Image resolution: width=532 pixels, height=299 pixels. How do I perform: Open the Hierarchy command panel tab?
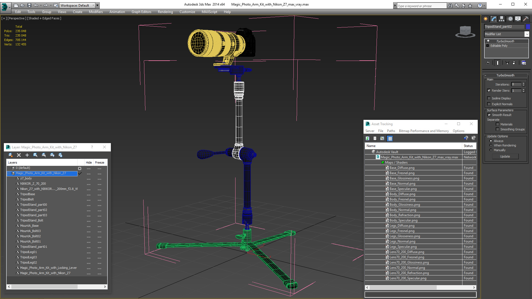point(502,19)
